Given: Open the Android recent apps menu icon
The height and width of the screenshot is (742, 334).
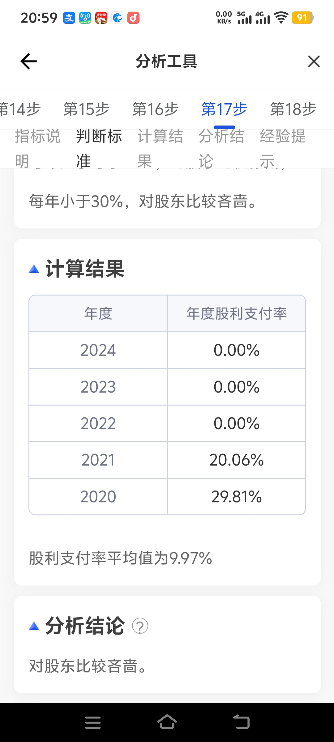Looking at the screenshot, I should 93,723.
